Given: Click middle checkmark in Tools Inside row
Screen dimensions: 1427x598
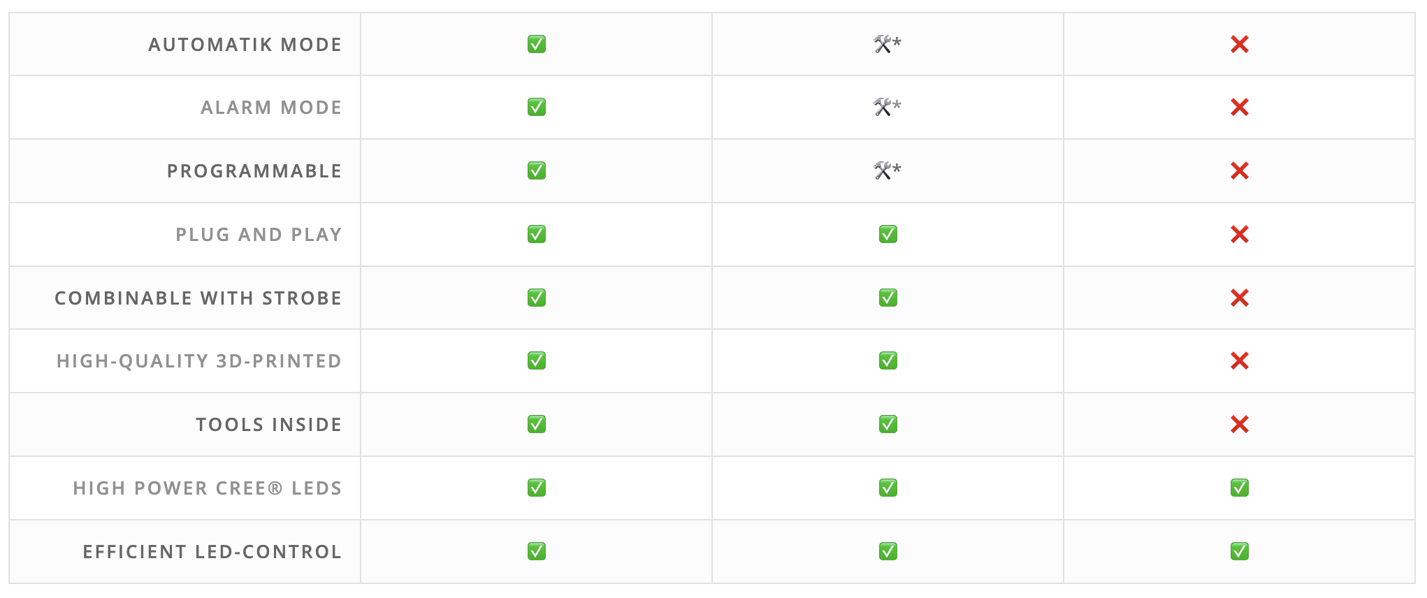Looking at the screenshot, I should (888, 424).
